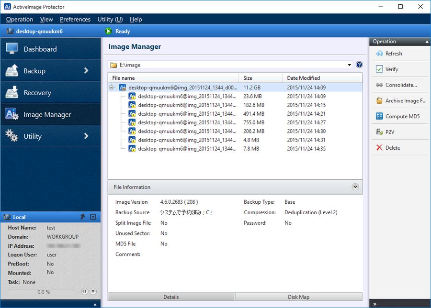The image size is (431, 308).
Task: Open the Operation menu
Action: click(x=20, y=20)
